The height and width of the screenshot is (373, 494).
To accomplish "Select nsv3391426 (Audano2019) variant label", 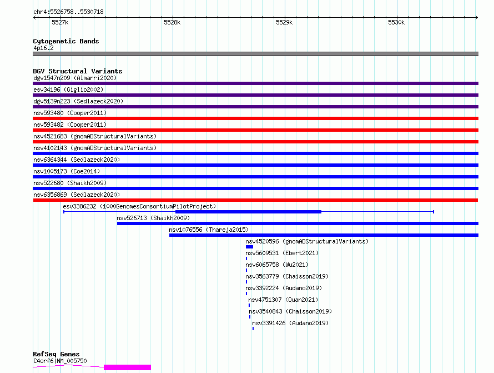I will pos(290,323).
